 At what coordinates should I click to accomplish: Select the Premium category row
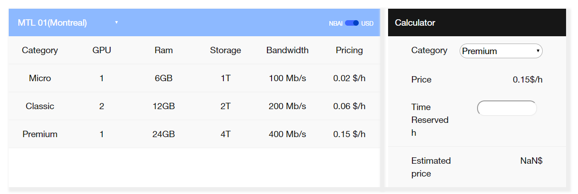pyautogui.click(x=40, y=134)
